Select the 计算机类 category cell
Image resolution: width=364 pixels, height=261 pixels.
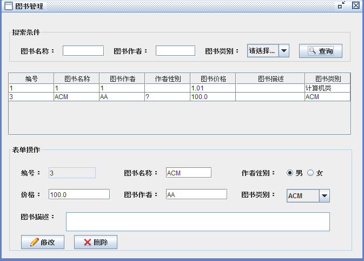pos(328,88)
